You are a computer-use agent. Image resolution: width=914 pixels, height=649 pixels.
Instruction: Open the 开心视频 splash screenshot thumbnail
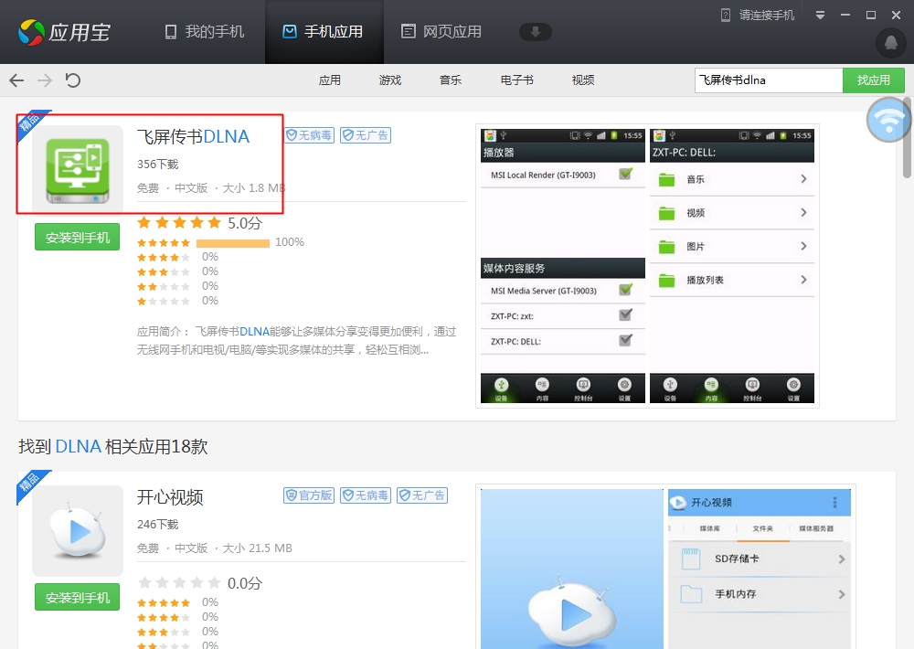[x=572, y=569]
